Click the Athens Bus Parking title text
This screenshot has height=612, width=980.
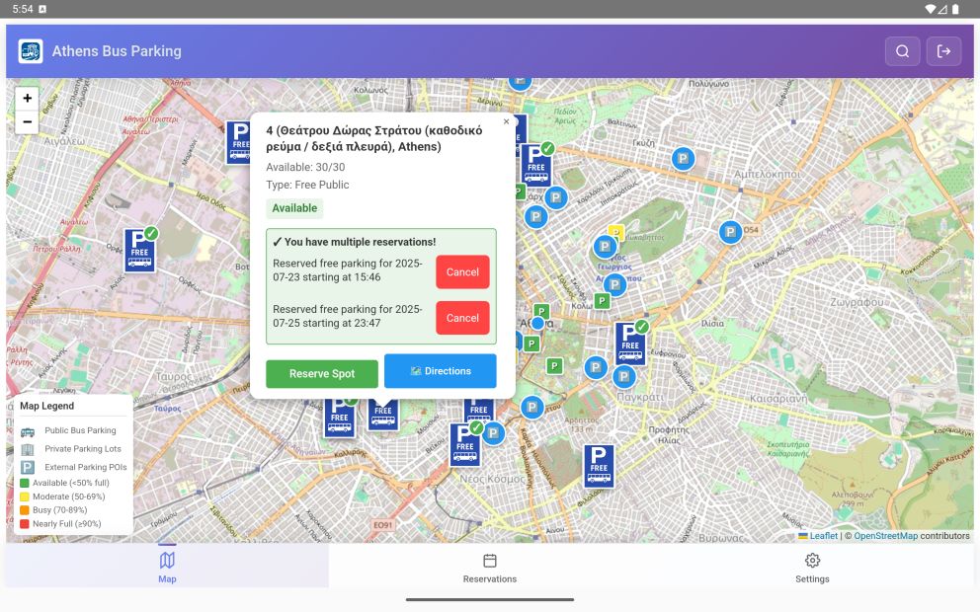tap(117, 51)
